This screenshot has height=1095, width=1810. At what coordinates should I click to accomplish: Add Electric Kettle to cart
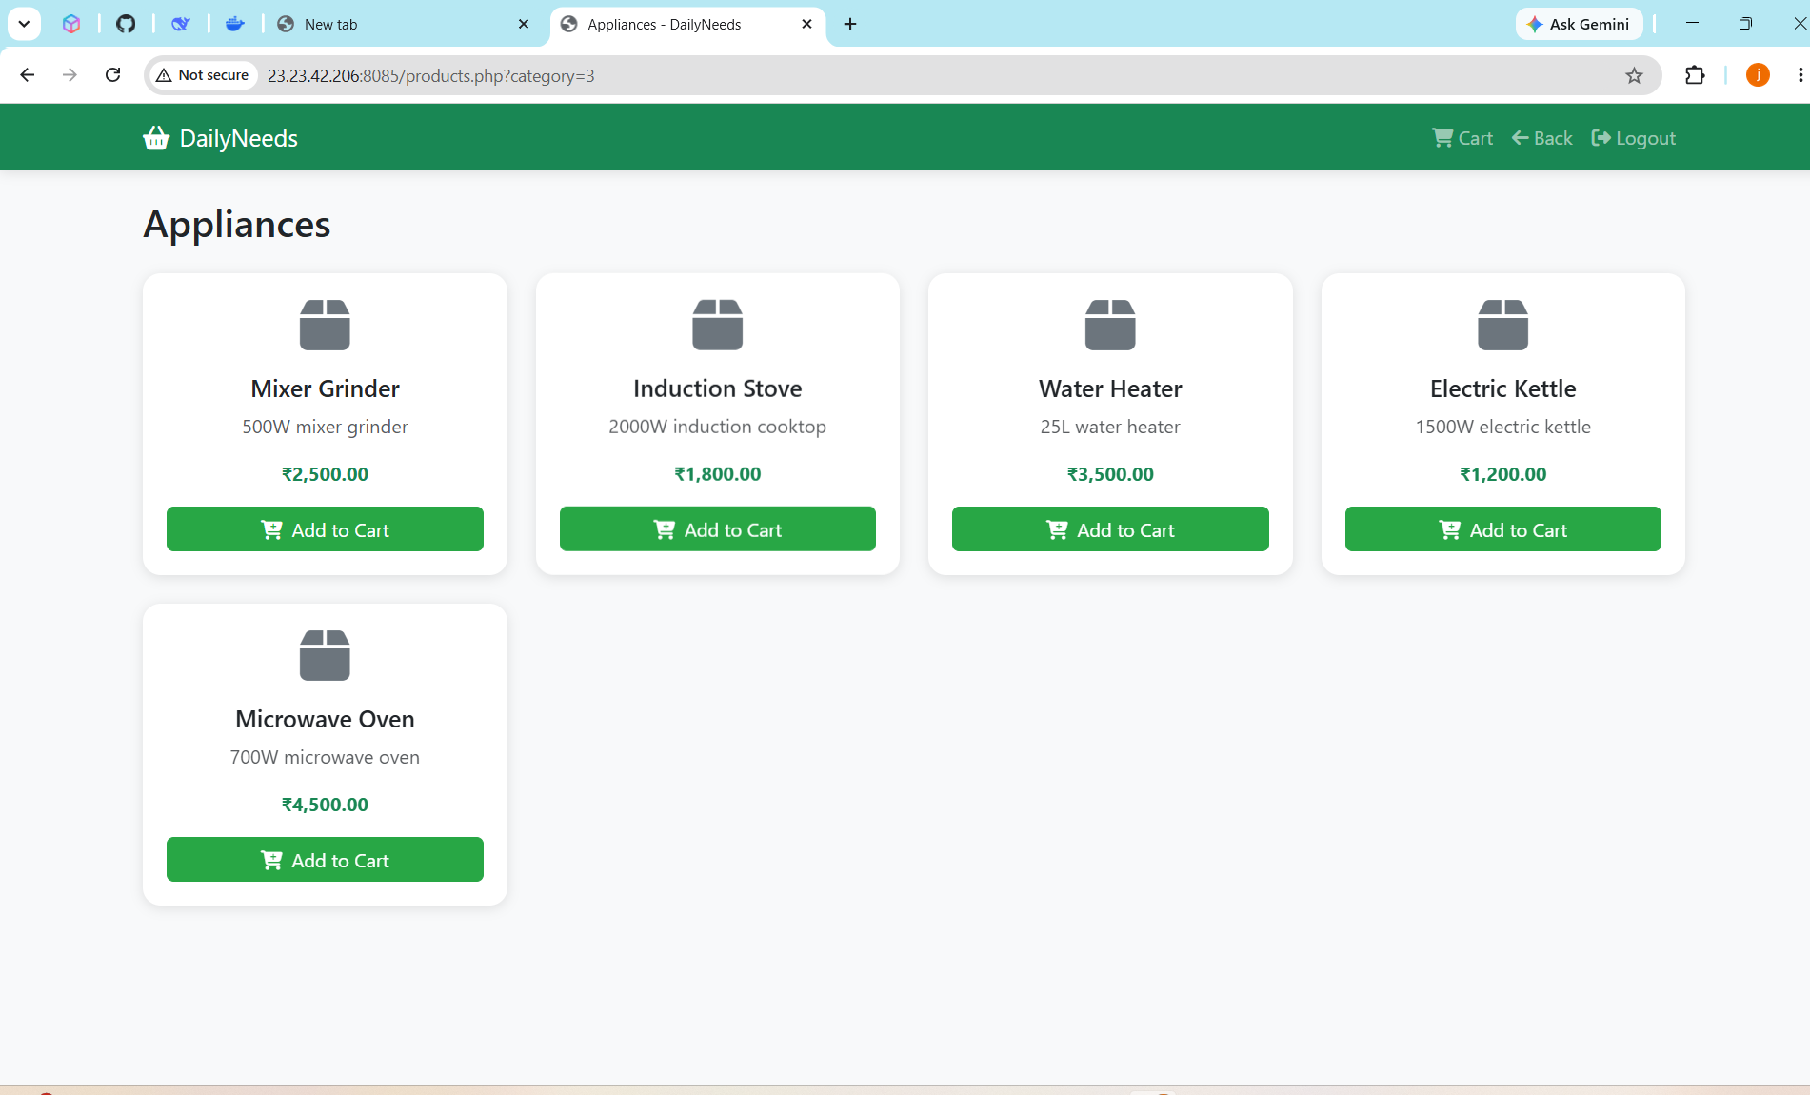point(1503,529)
